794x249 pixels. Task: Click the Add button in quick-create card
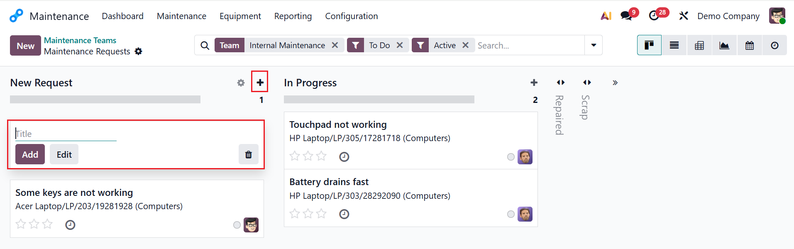(30, 154)
